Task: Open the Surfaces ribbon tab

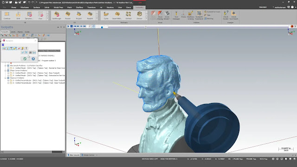Action: 37,7
